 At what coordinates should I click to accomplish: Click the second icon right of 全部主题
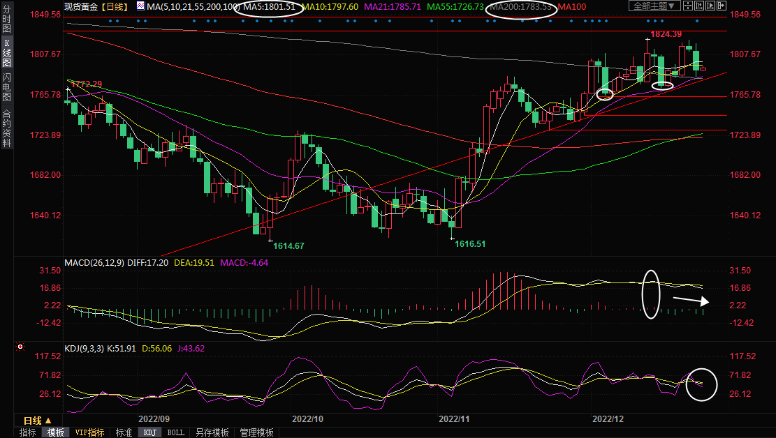(700, 6)
